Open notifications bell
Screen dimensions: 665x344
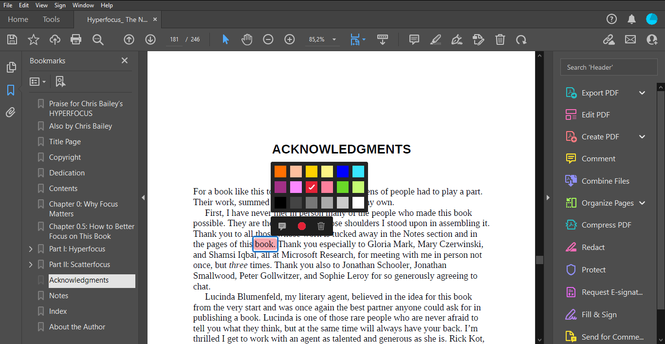click(x=631, y=19)
